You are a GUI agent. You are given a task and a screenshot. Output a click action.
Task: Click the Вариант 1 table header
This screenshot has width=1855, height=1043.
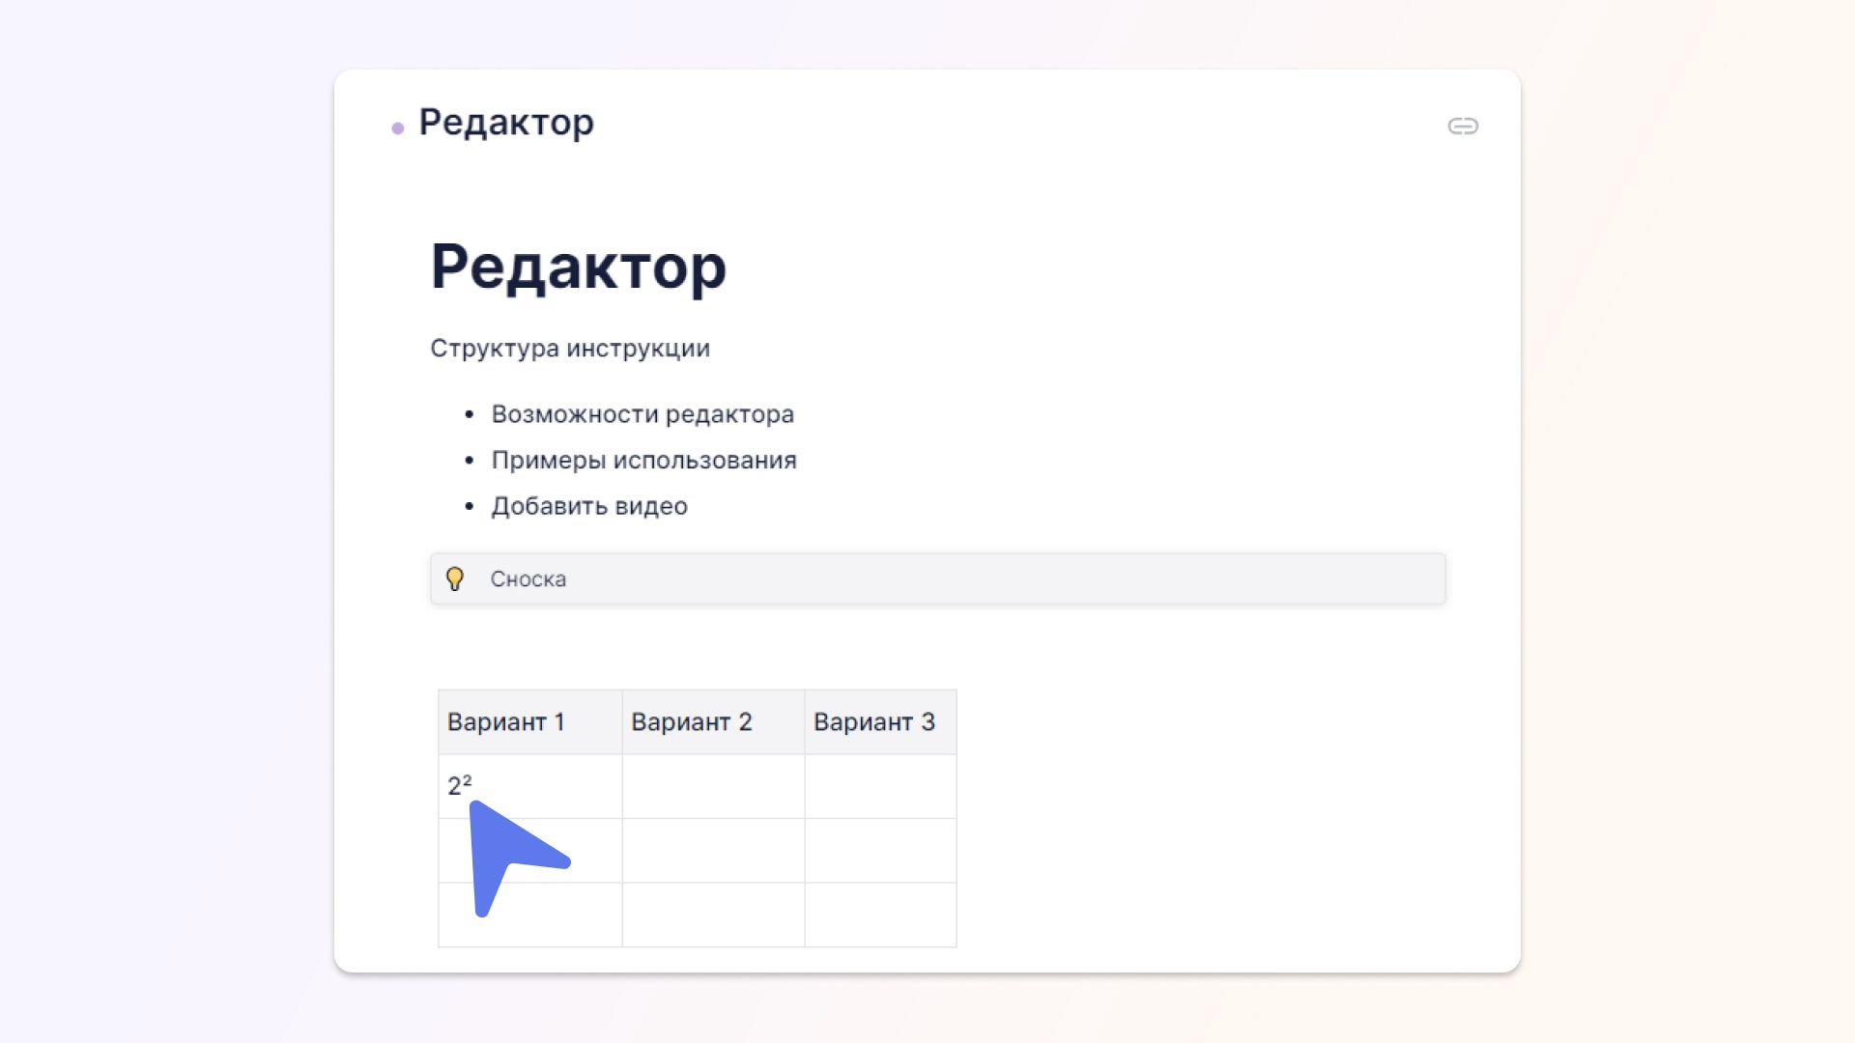tap(530, 721)
